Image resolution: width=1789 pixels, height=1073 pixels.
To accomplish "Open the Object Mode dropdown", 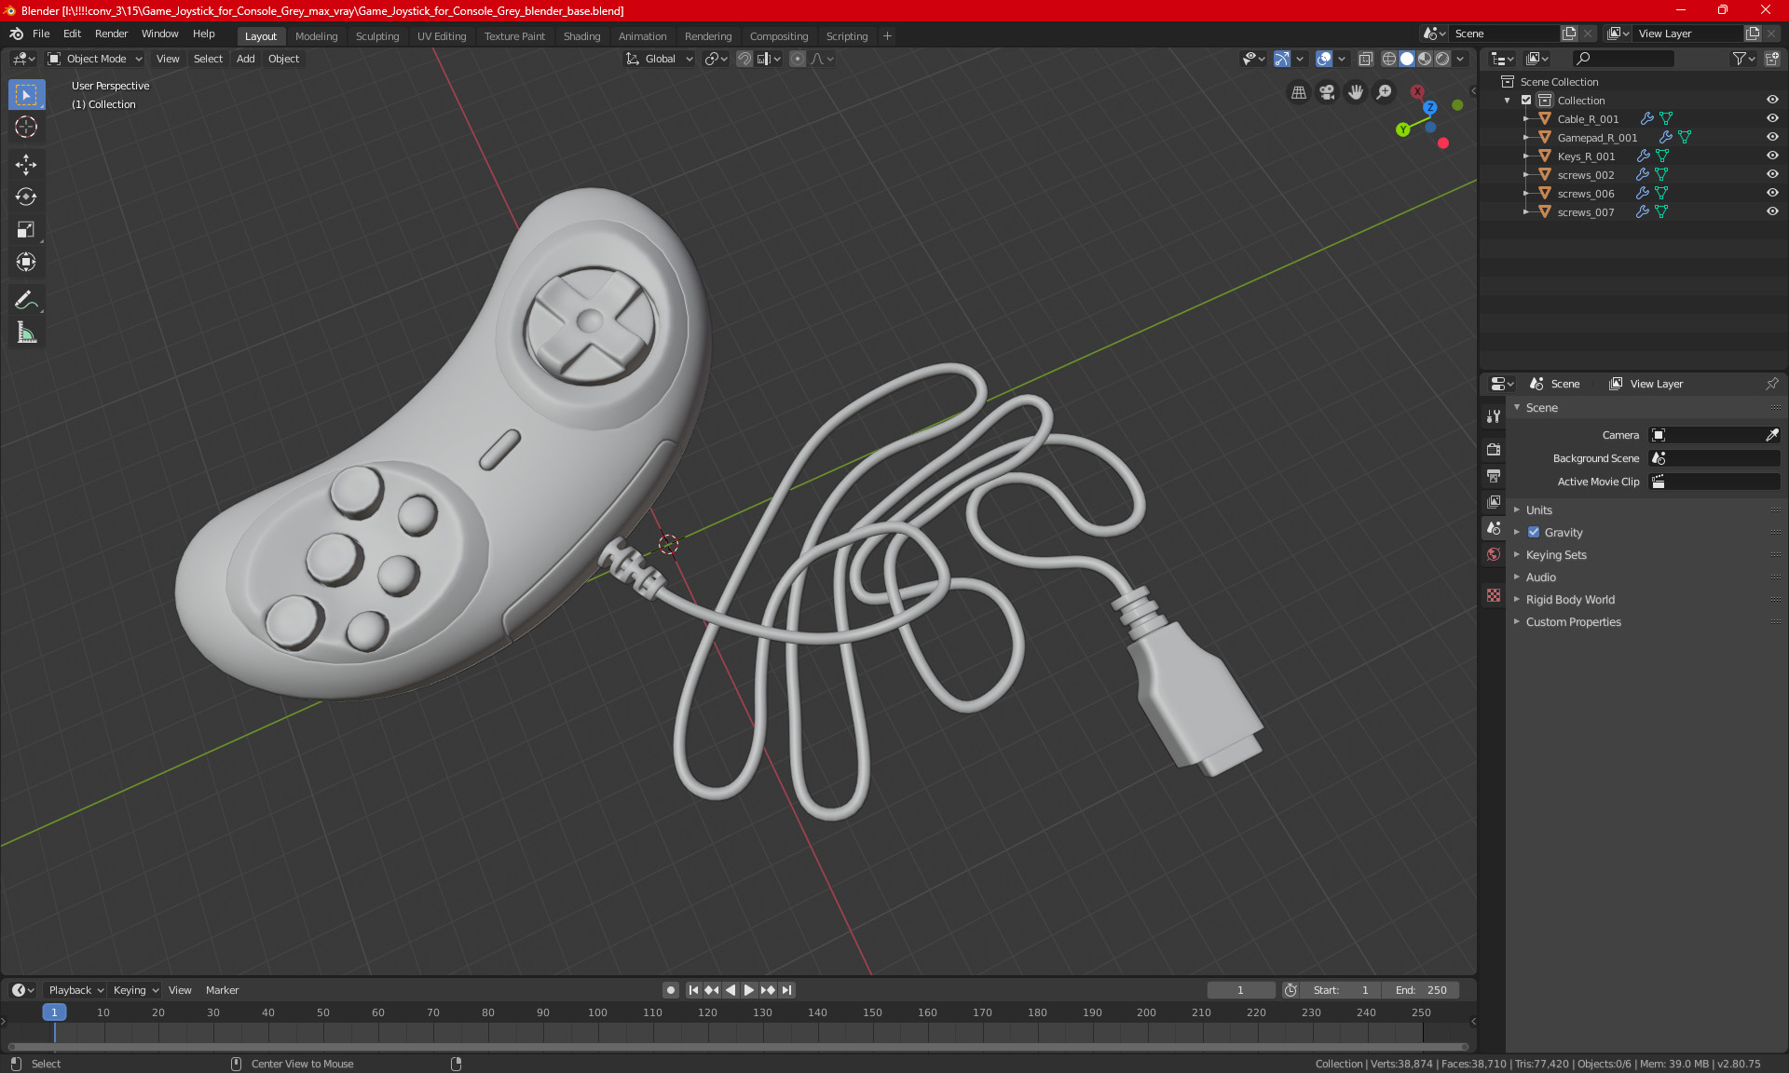I will (x=95, y=59).
